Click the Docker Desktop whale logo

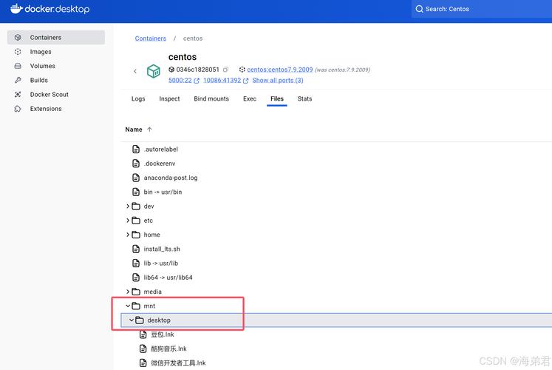16,9
